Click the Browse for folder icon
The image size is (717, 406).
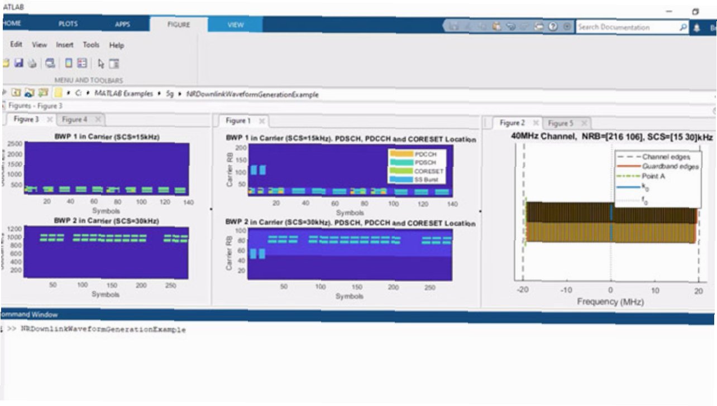pos(43,93)
